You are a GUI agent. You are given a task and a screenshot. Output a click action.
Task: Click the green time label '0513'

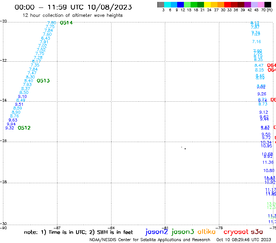point(43,81)
